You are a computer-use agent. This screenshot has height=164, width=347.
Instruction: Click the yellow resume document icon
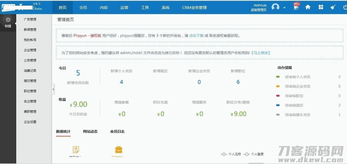click(x=76, y=149)
